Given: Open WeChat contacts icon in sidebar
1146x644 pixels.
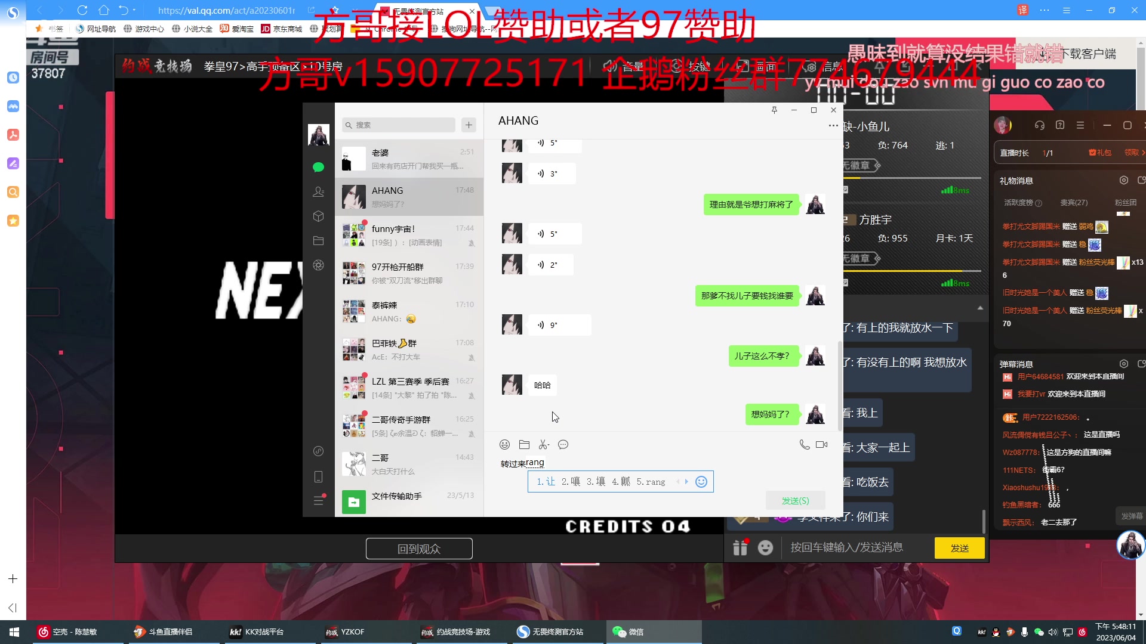Looking at the screenshot, I should (x=318, y=191).
